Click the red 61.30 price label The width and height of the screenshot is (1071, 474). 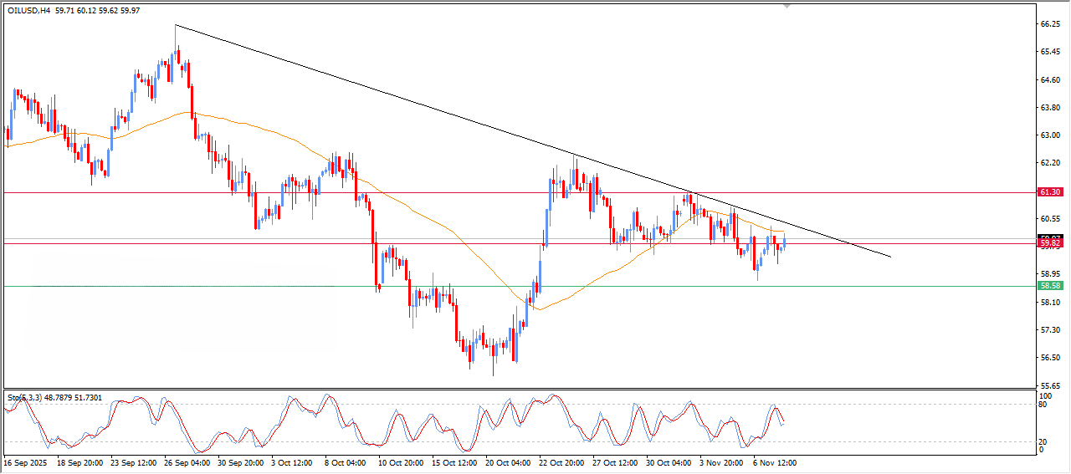click(x=1049, y=192)
